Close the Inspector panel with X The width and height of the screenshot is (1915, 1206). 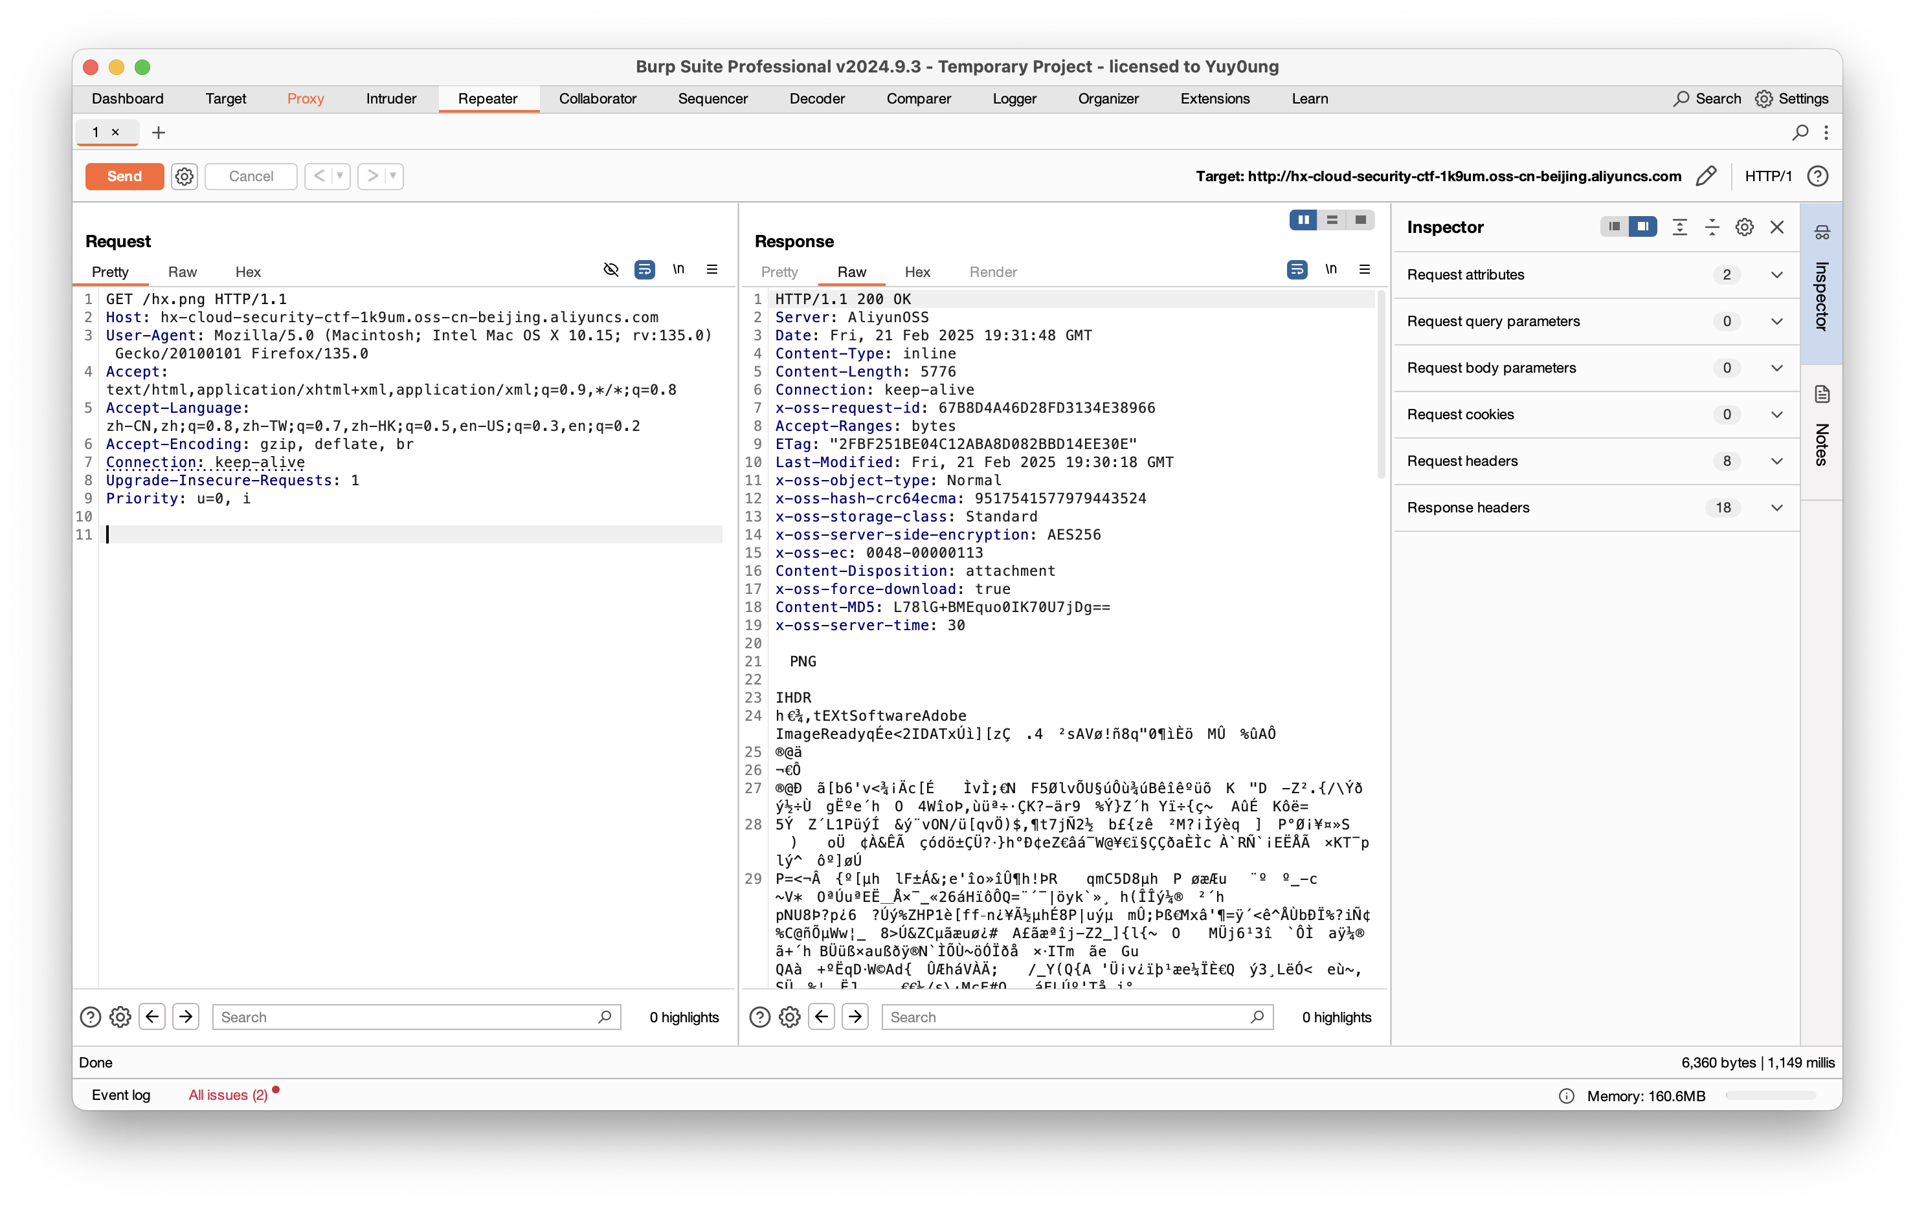tap(1776, 227)
